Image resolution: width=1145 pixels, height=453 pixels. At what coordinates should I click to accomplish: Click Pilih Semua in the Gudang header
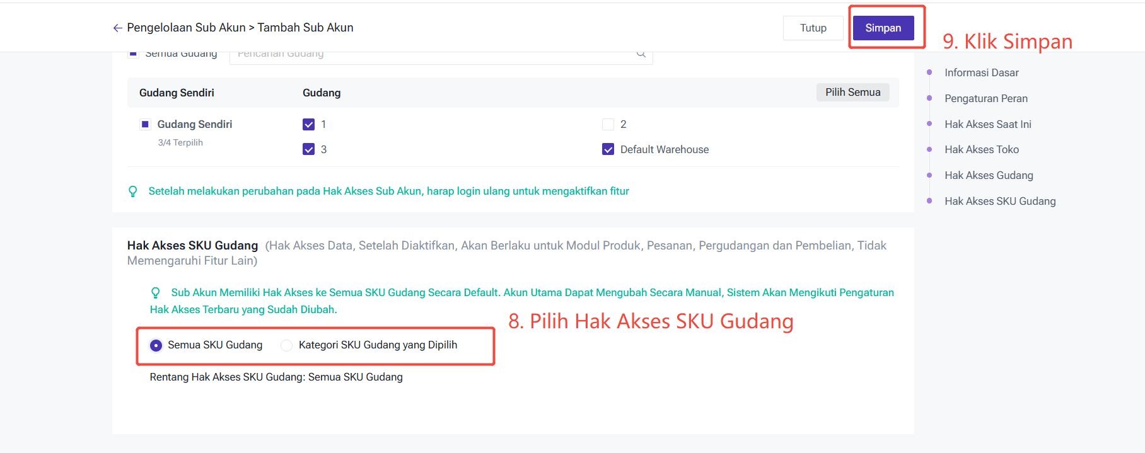coord(852,93)
